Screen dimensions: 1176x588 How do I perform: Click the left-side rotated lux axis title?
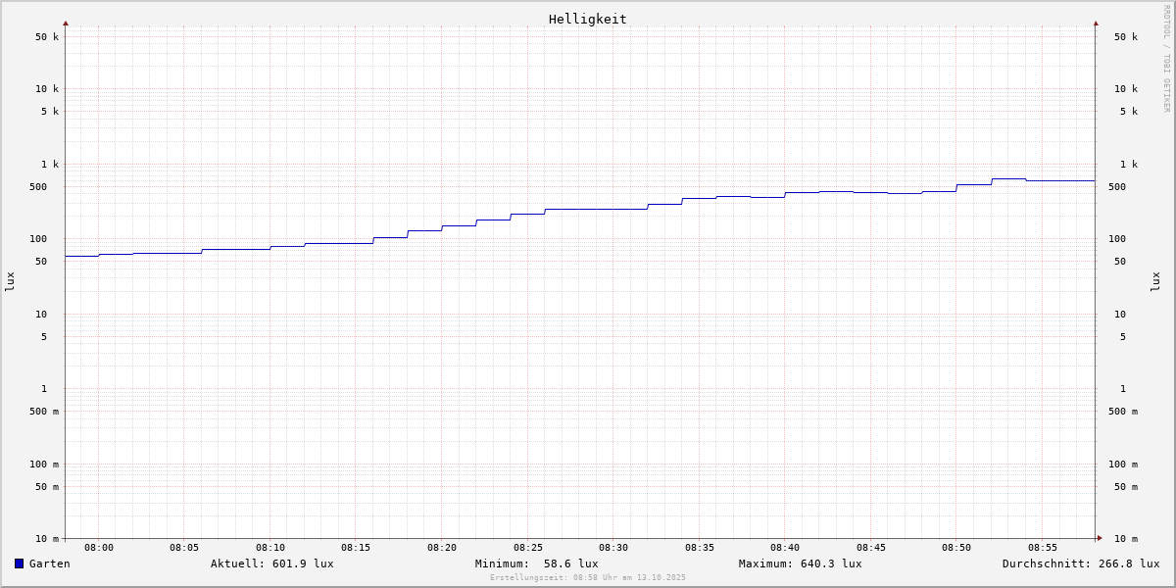click(x=10, y=281)
